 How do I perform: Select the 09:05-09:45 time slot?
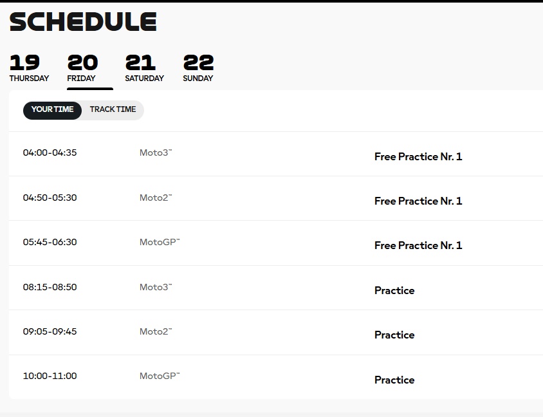coord(50,331)
